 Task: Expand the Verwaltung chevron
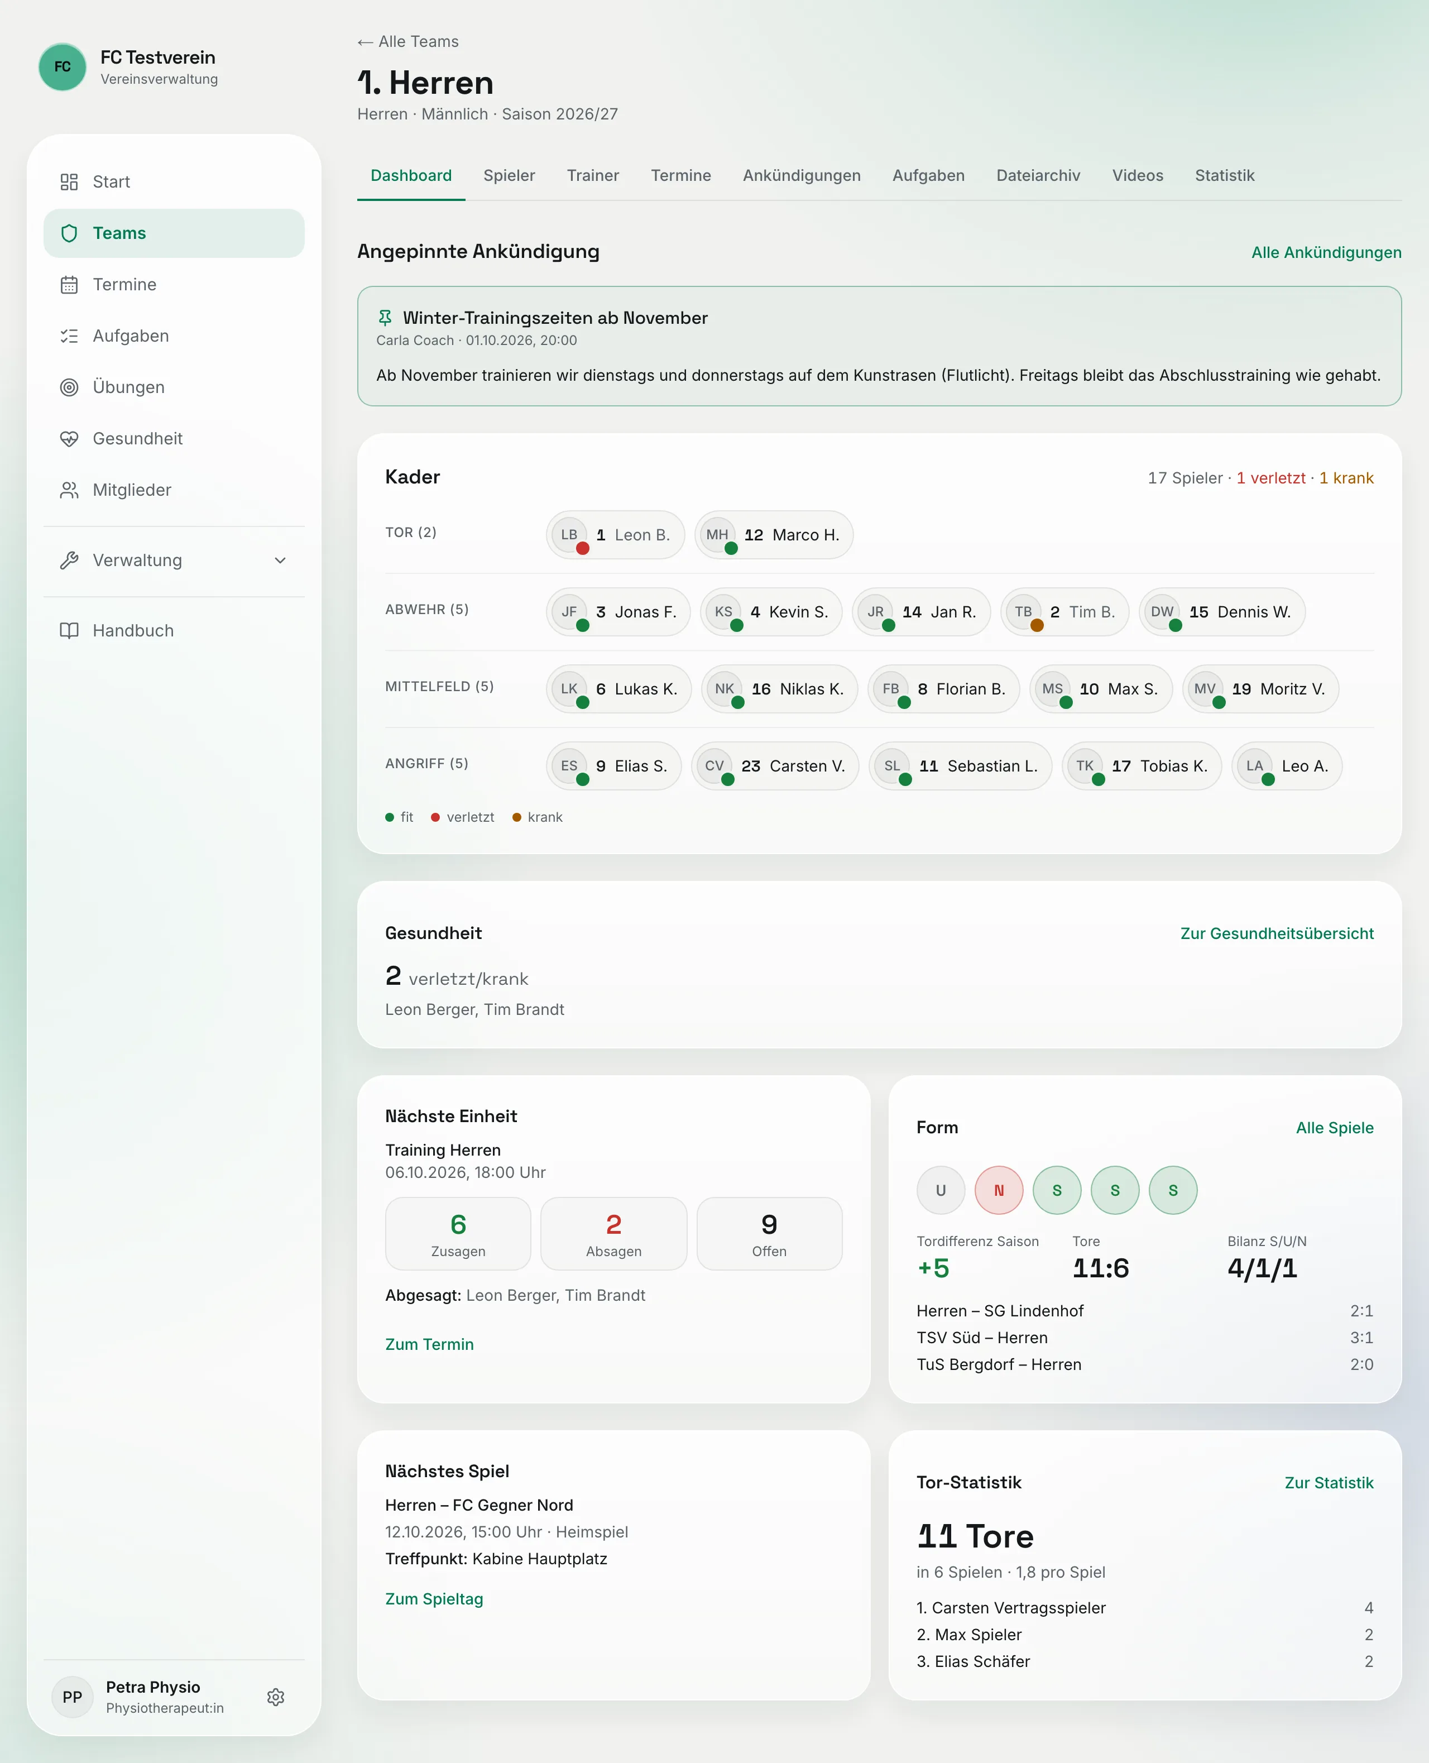coord(280,560)
